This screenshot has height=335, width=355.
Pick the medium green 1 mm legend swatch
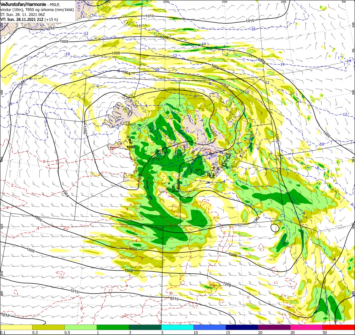pos(113,327)
